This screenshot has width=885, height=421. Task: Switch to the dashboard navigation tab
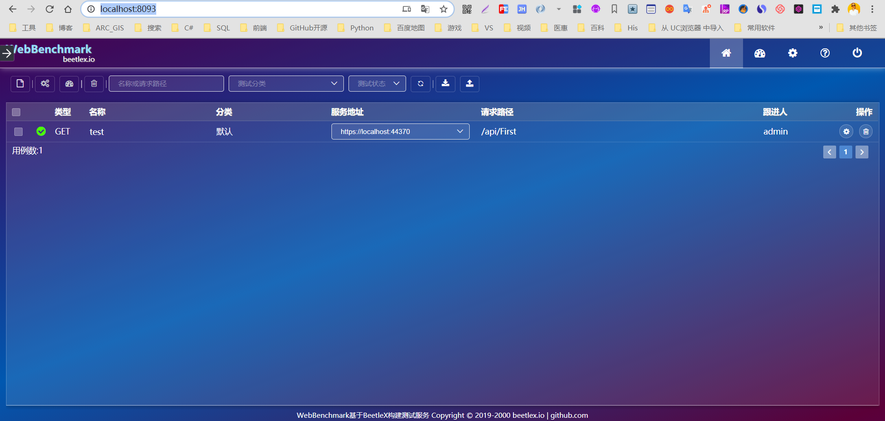(x=759, y=53)
